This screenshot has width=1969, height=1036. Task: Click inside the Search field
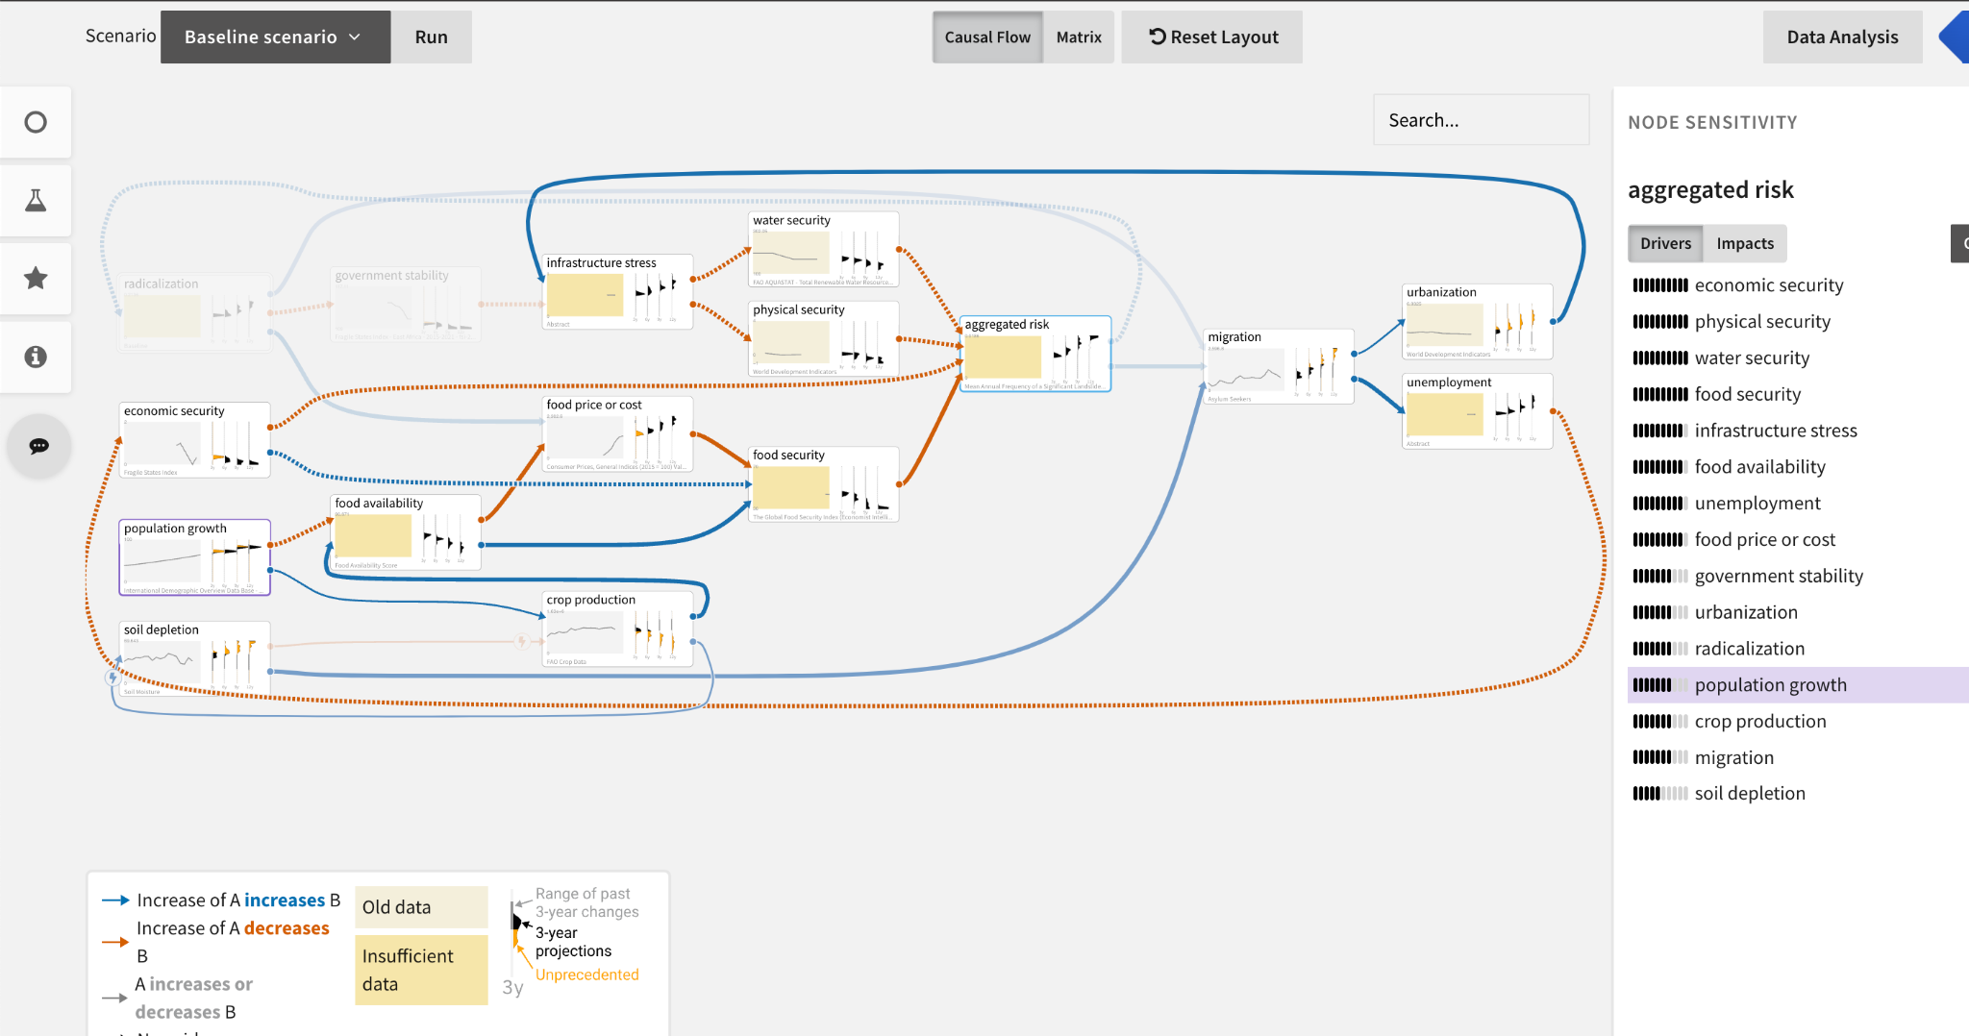pyautogui.click(x=1481, y=119)
